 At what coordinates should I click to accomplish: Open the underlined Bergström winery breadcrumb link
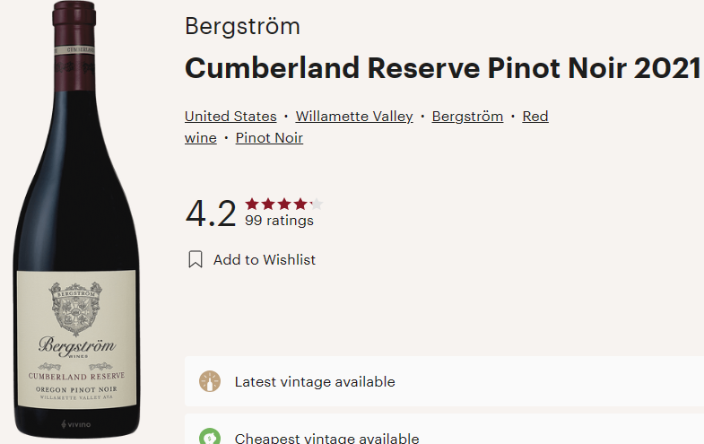pyautogui.click(x=467, y=117)
